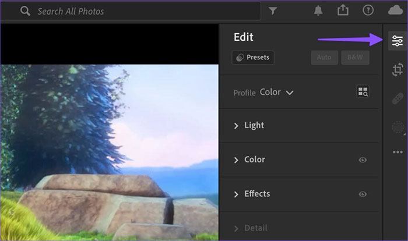
Task: Open the three-dot more options menu
Action: click(x=398, y=153)
